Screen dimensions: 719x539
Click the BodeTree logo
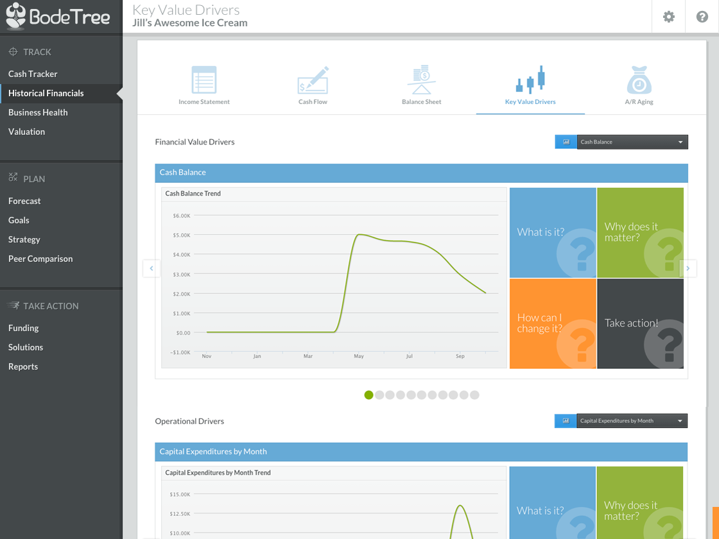point(58,16)
